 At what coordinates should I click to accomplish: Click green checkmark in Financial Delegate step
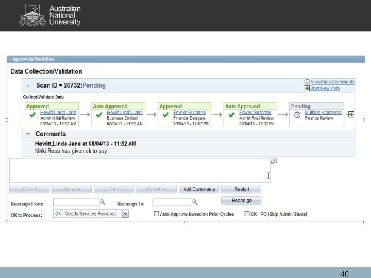point(165,115)
